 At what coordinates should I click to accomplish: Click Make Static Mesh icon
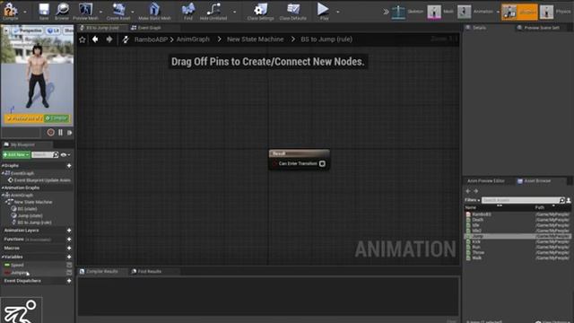[154, 11]
